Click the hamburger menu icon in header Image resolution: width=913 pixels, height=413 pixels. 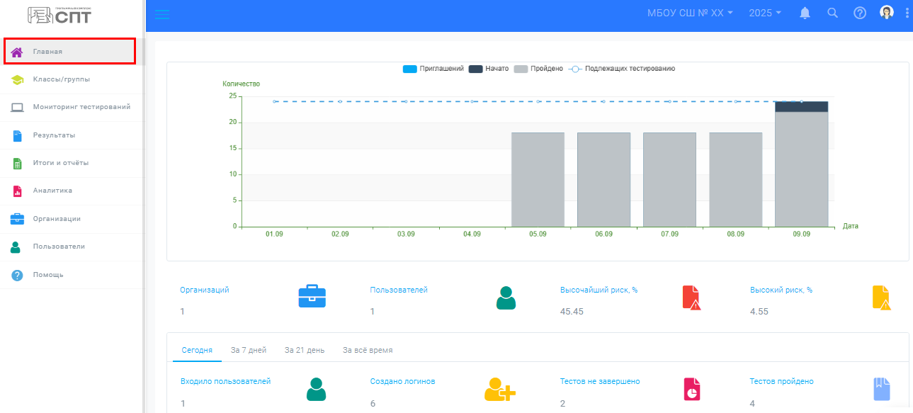click(162, 14)
